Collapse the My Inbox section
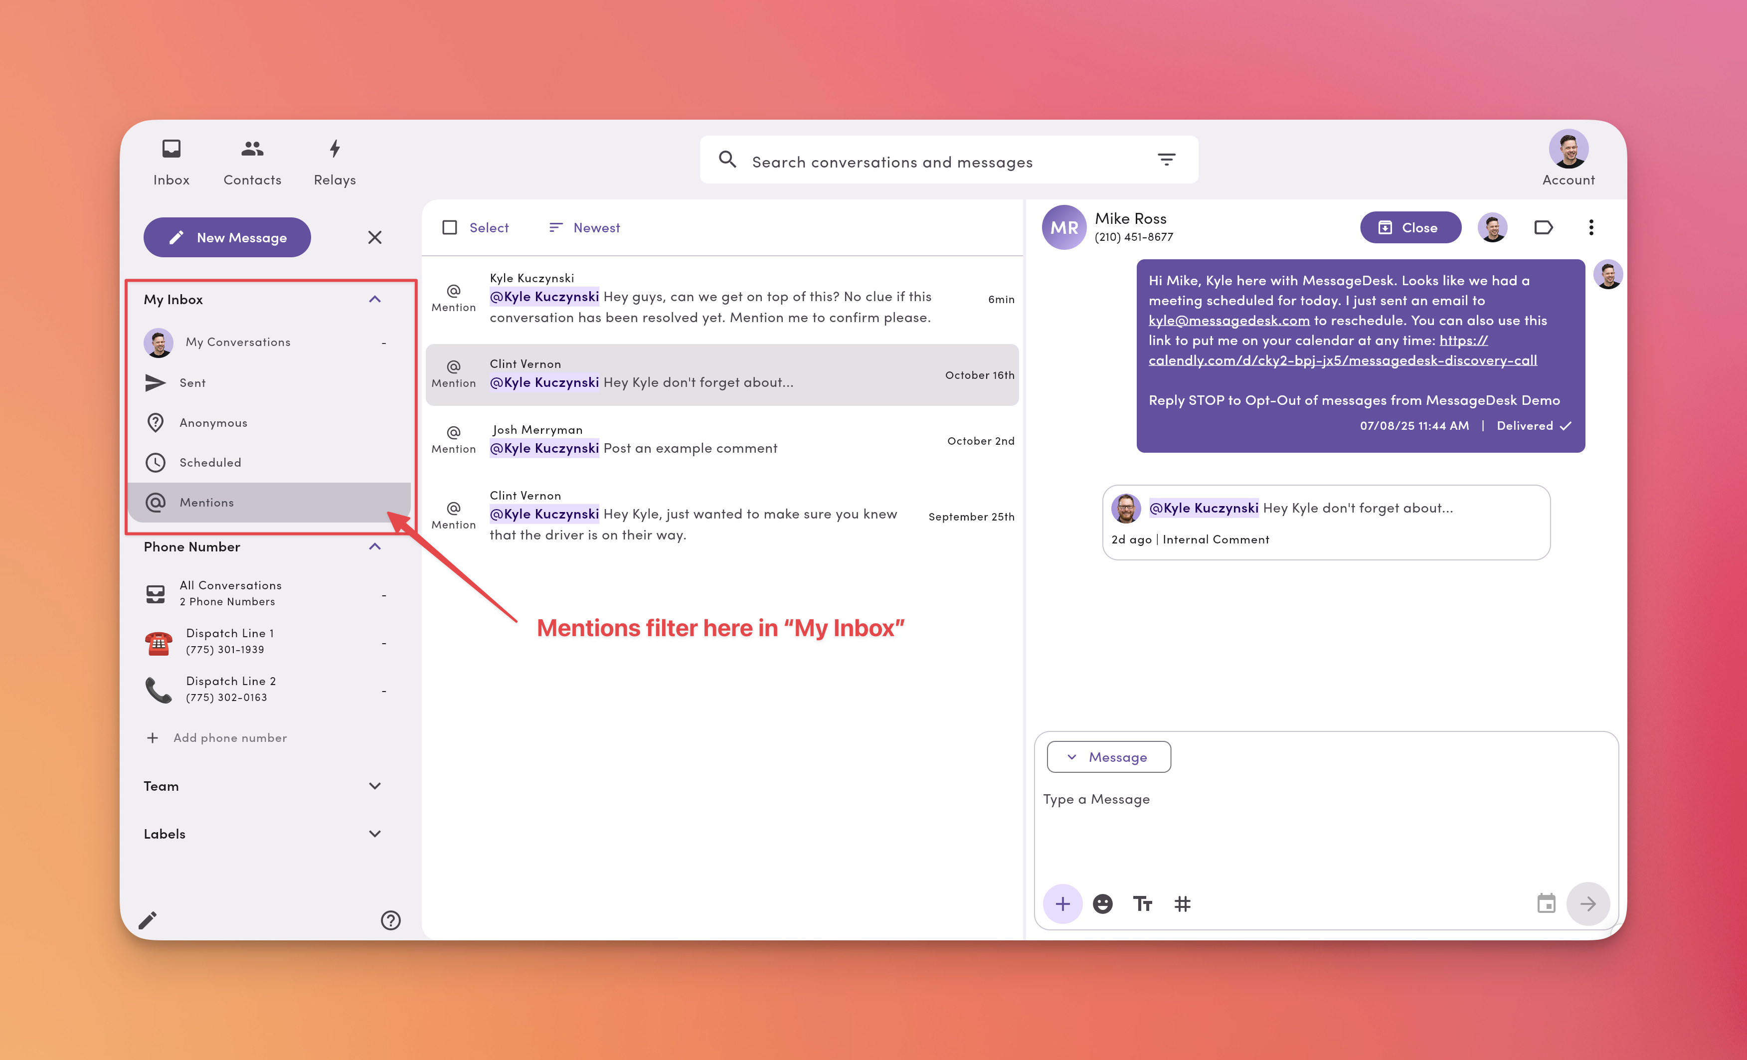This screenshot has width=1747, height=1060. click(x=375, y=299)
